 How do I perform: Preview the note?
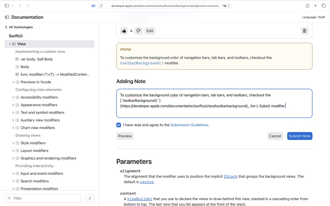point(125,136)
